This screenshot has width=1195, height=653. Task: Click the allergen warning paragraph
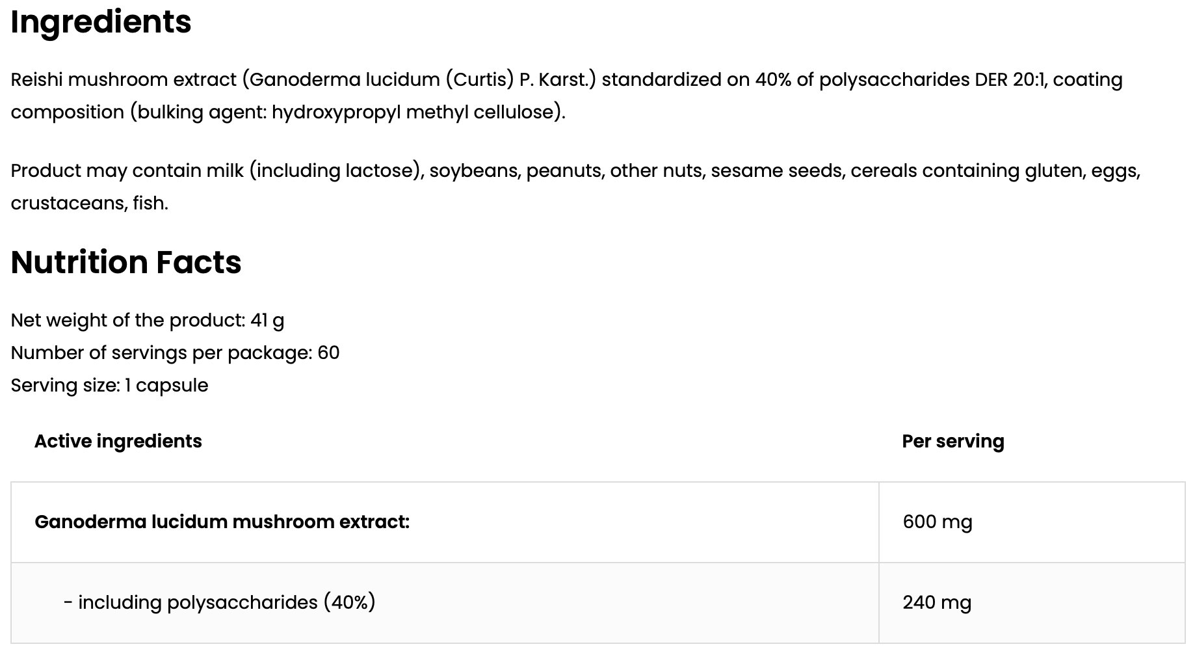[575, 187]
